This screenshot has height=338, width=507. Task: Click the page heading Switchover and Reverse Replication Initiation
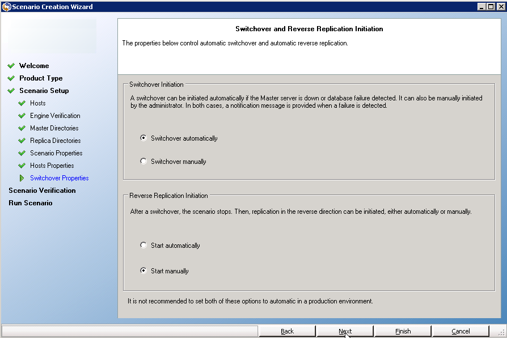pyautogui.click(x=309, y=29)
